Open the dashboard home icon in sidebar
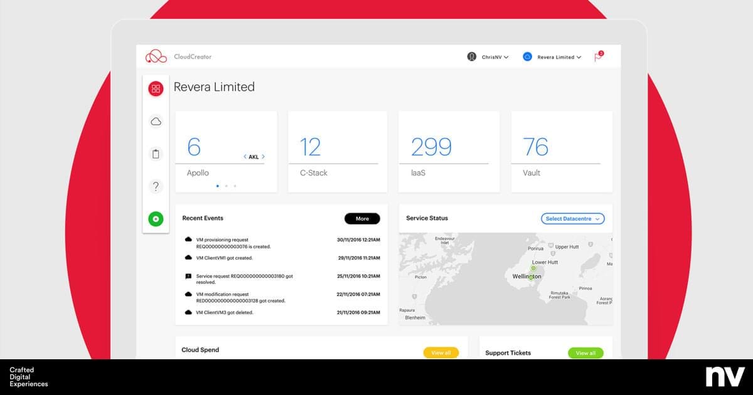The height and width of the screenshot is (395, 753). point(156,88)
